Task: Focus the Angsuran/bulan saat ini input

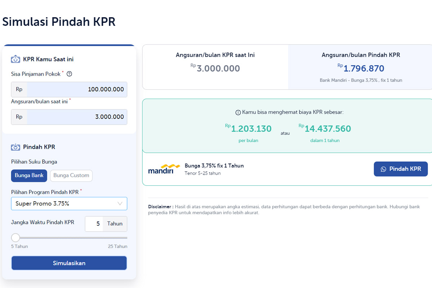Action: [77, 117]
